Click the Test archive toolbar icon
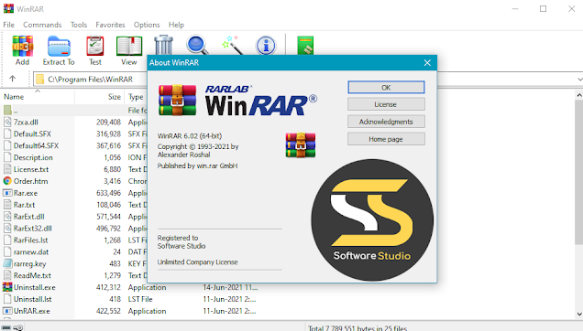 pos(95,46)
